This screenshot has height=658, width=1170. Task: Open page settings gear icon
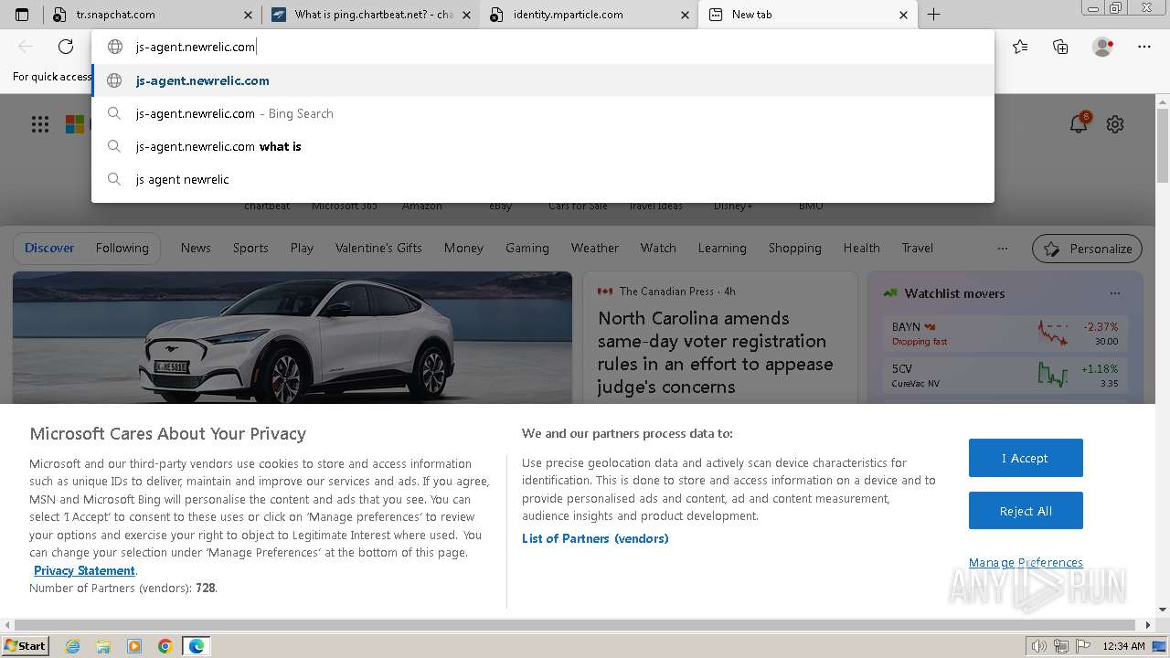click(x=1115, y=124)
